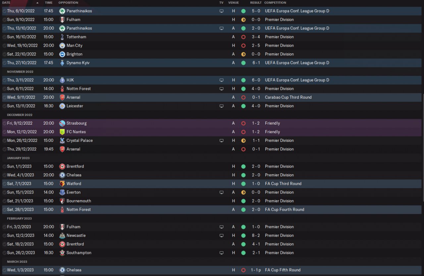Click the FC Nantes yellow badge icon
424x276 pixels.
[62, 132]
